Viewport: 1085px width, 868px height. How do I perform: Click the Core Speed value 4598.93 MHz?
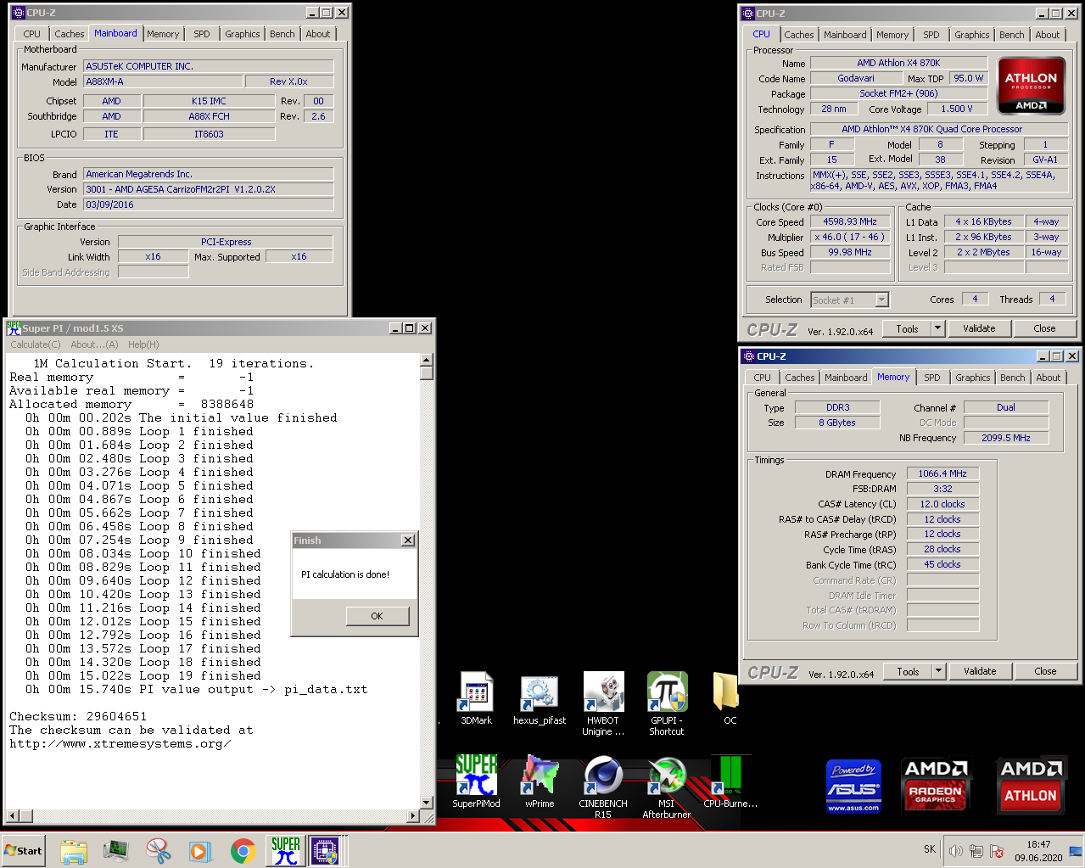pos(849,221)
